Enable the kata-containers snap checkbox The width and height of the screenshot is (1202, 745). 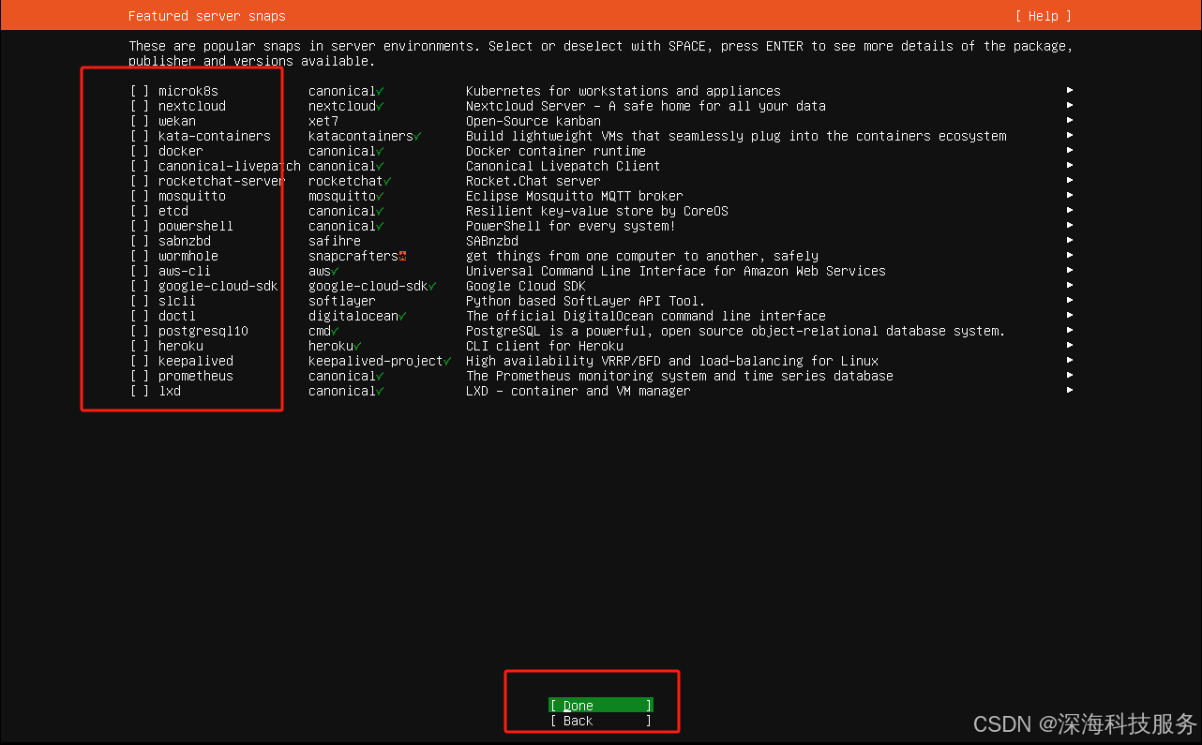pyautogui.click(x=140, y=136)
